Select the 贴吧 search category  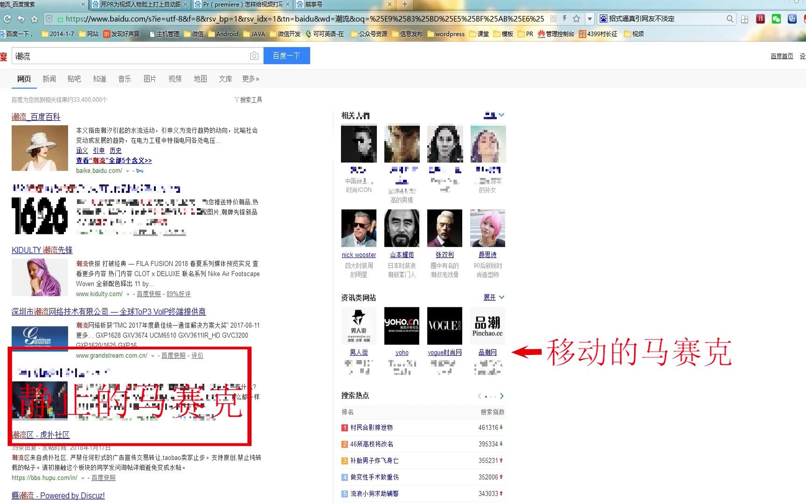74,79
